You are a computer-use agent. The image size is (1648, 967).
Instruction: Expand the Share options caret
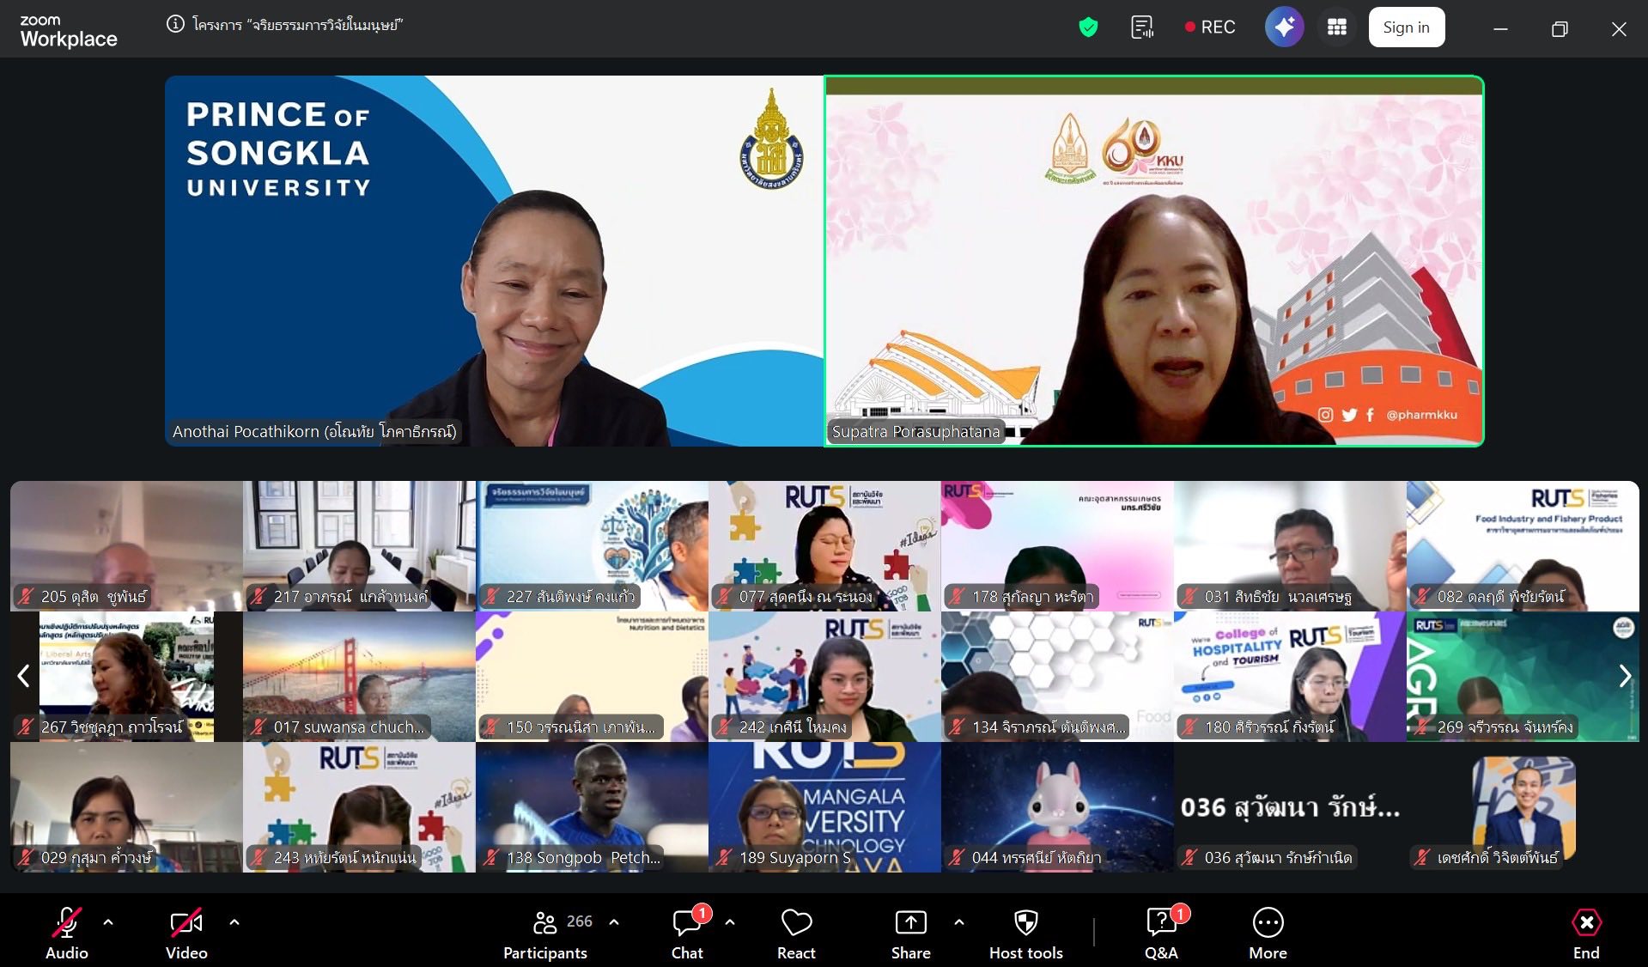[959, 922]
